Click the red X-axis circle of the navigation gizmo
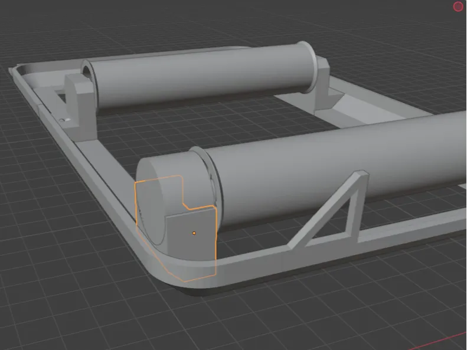This screenshot has width=467, height=350. coord(458,6)
